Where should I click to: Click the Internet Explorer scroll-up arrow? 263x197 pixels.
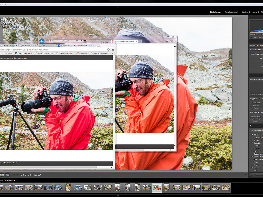tap(175, 46)
